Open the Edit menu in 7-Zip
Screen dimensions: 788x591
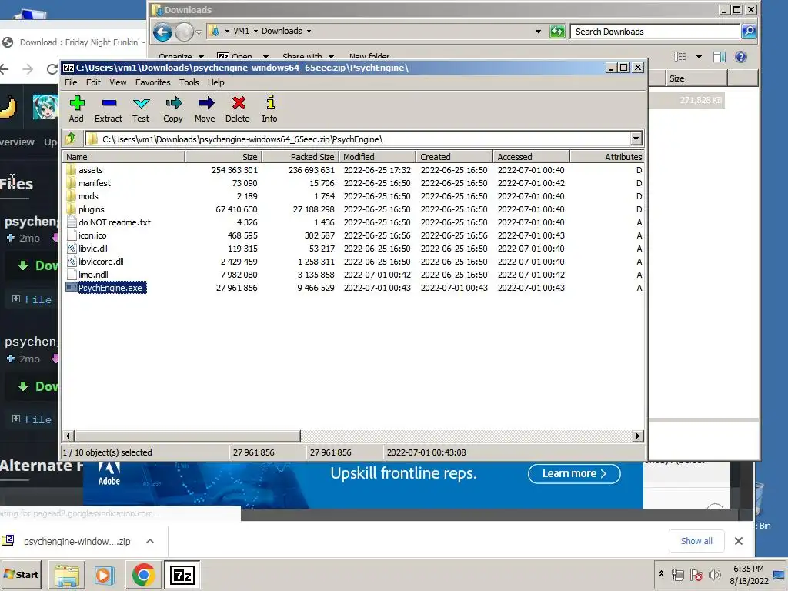(x=93, y=82)
